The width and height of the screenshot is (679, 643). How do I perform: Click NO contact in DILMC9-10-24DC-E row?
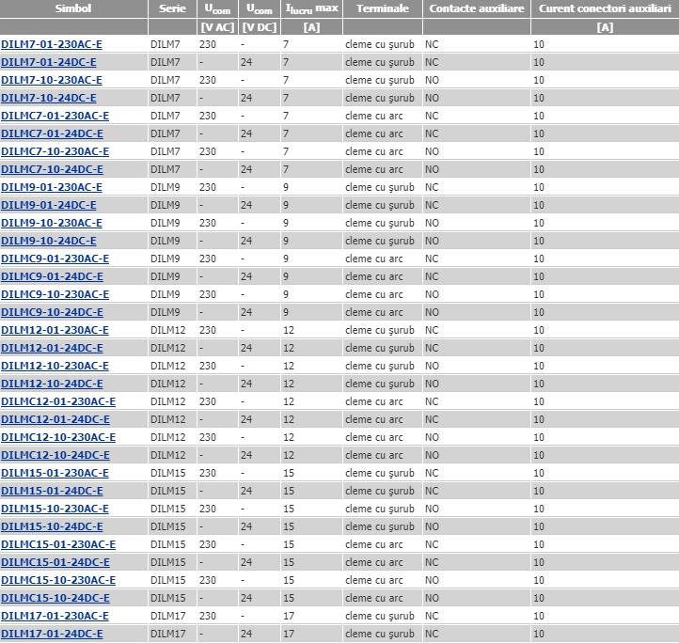click(432, 313)
